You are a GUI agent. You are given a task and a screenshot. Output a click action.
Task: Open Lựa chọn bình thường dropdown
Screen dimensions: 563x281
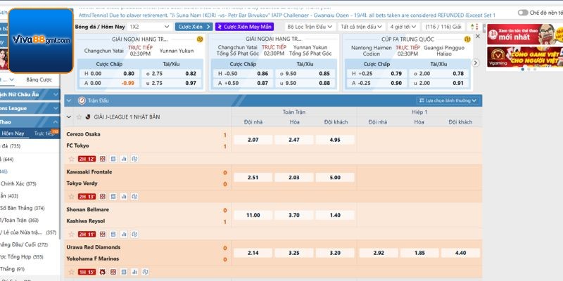[448, 100]
